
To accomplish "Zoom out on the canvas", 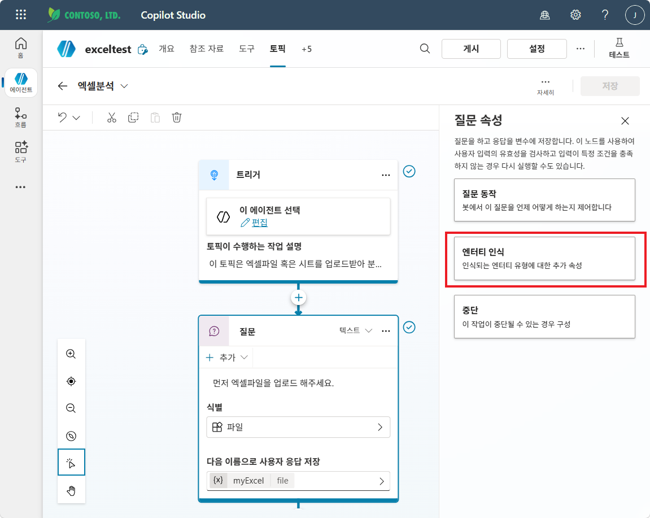I will [71, 408].
